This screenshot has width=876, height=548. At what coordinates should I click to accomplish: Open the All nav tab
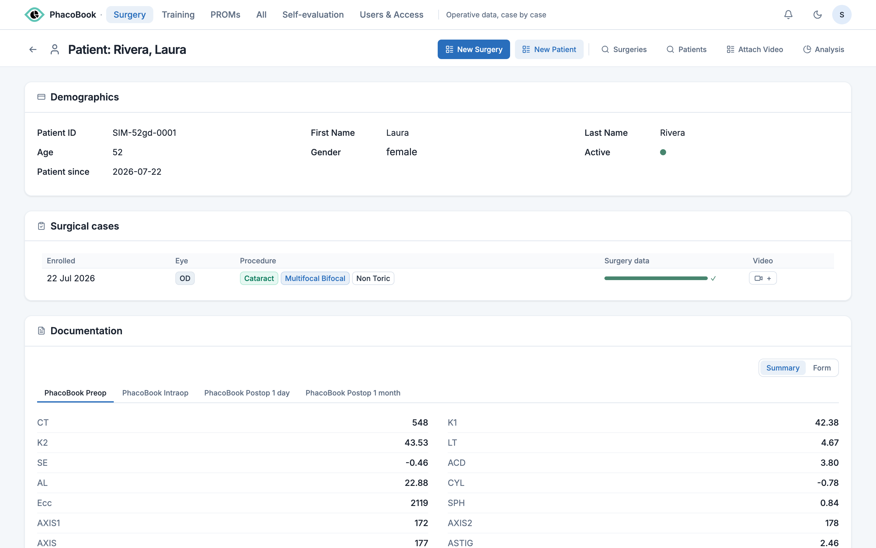[261, 15]
